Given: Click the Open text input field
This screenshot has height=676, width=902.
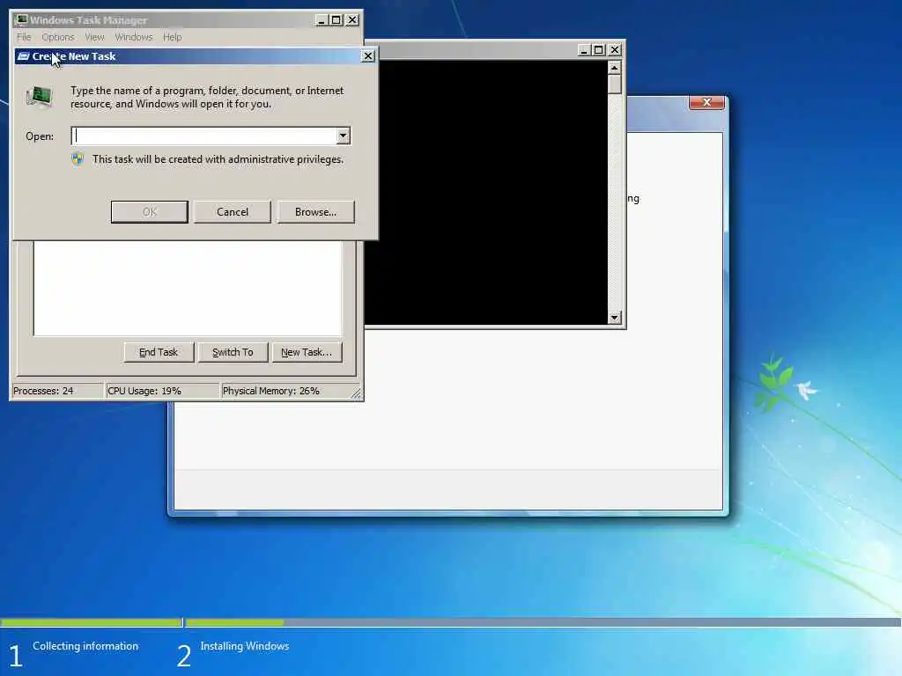Looking at the screenshot, I should [x=203, y=136].
